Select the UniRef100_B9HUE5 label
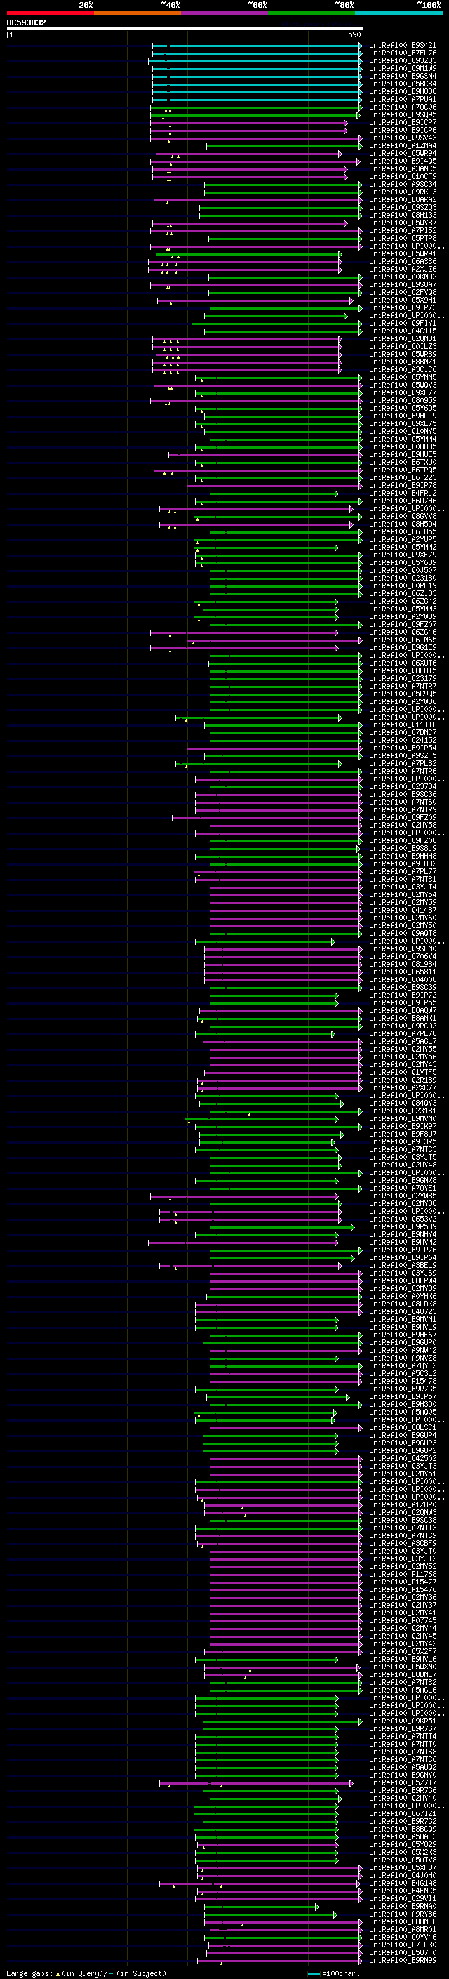 [x=403, y=454]
